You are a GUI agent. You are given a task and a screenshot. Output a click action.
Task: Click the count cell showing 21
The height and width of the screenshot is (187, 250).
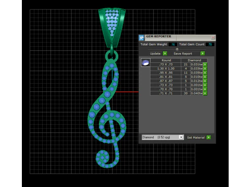(185, 64)
